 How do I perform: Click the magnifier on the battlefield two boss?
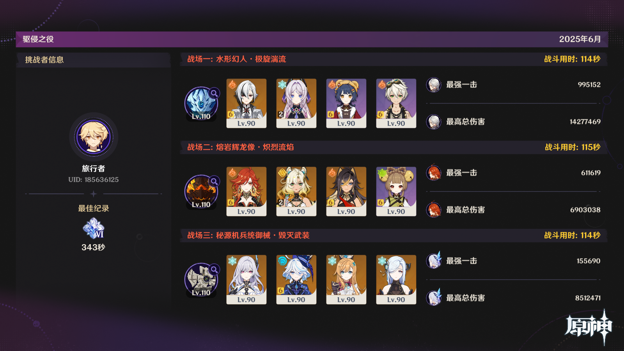click(214, 181)
